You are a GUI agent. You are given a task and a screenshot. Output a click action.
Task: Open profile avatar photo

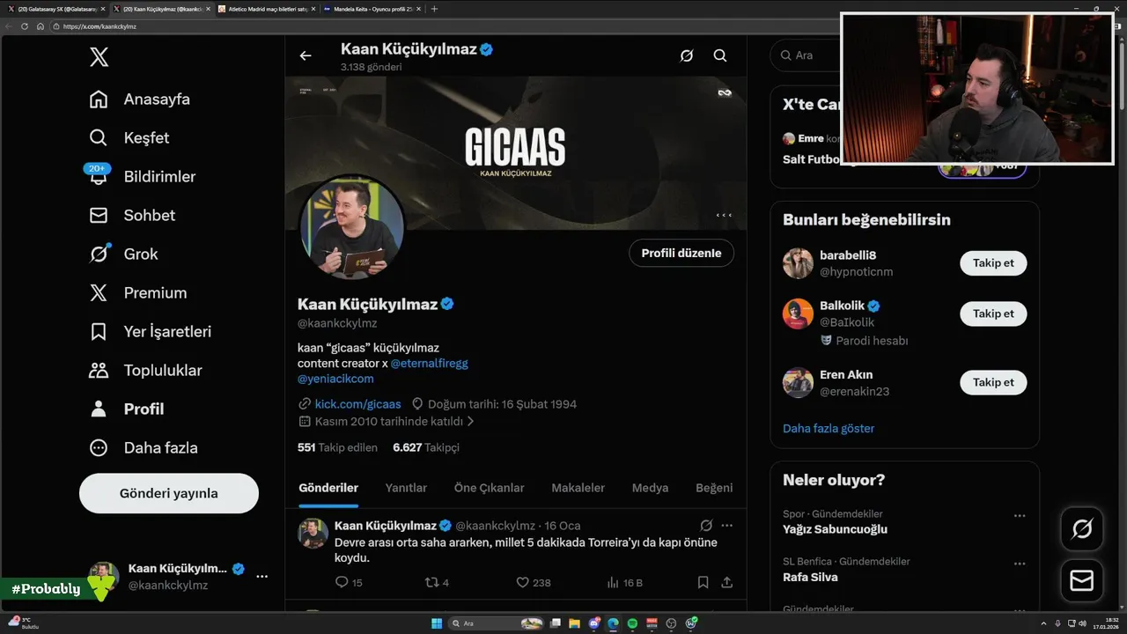352,227
